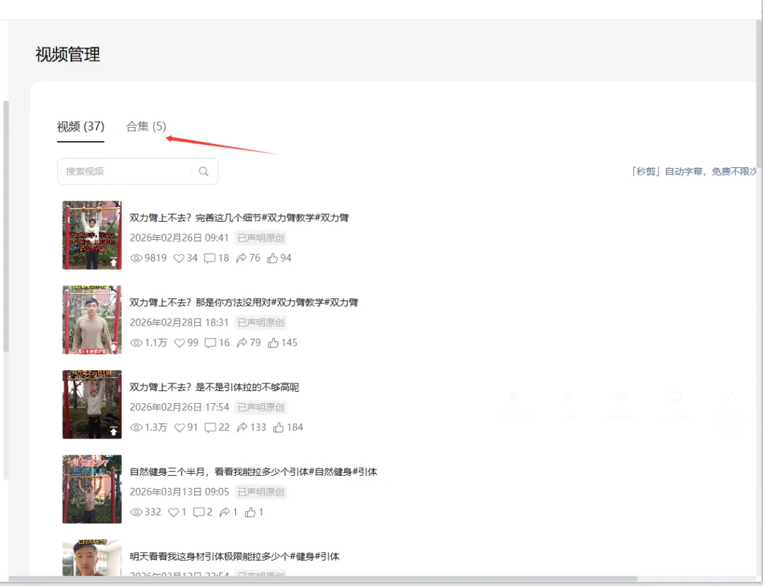
Task: Click date 2026年02月26日 09:41
Action: coord(179,238)
